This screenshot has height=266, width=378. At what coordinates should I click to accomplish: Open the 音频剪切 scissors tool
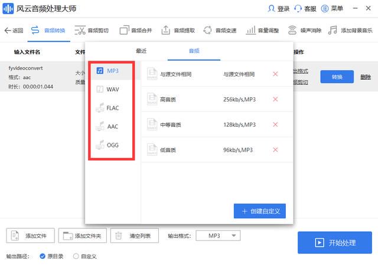coord(92,30)
